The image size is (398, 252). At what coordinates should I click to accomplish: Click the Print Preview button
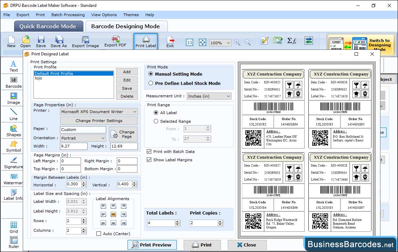click(152, 245)
